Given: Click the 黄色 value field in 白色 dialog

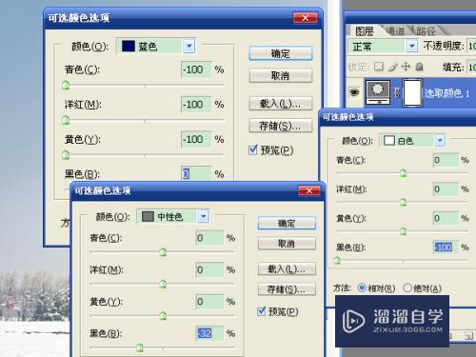Looking at the screenshot, I should [446, 218].
